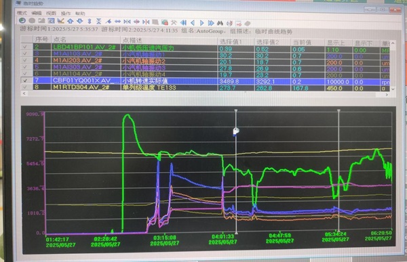Toggle checkbox for row 7 CBF01YQ001X
This screenshot has width=407, height=262.
(25, 81)
